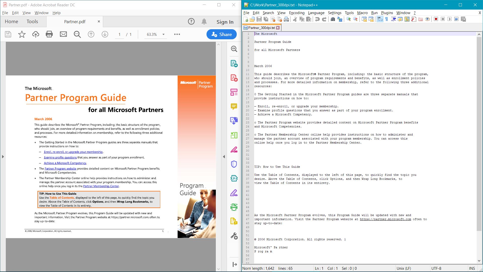Click the Replace icon in Notepad++ toolbar
This screenshot has height=272, width=483.
[x=340, y=19]
